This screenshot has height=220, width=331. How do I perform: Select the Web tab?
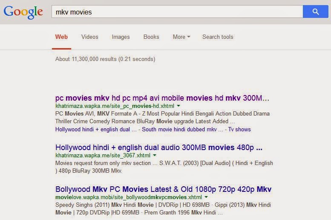click(x=61, y=37)
